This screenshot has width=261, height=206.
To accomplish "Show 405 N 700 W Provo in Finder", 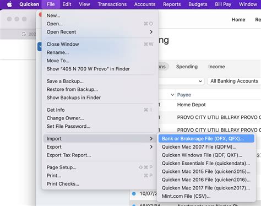I will coord(100,69).
